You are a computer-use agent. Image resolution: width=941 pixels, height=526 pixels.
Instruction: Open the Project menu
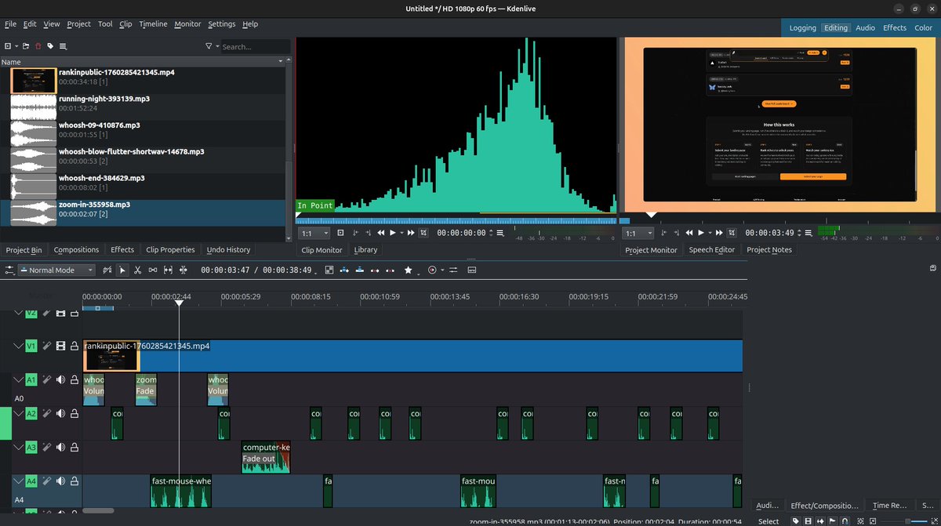pos(78,24)
